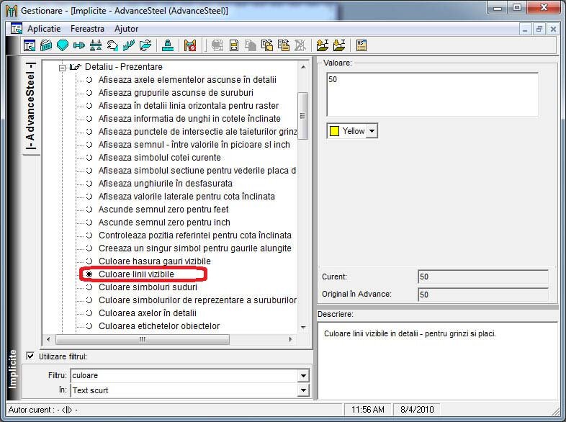Viewport: 566px width, 422px height.
Task: Select Afiseaza unghiurile în desfasurata item
Action: click(166, 184)
